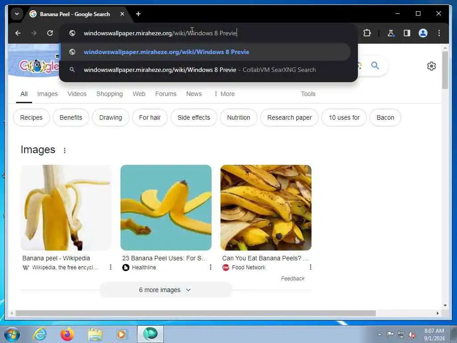The image size is (457, 343).
Task: Open the profile avatar menu
Action: click(x=423, y=33)
